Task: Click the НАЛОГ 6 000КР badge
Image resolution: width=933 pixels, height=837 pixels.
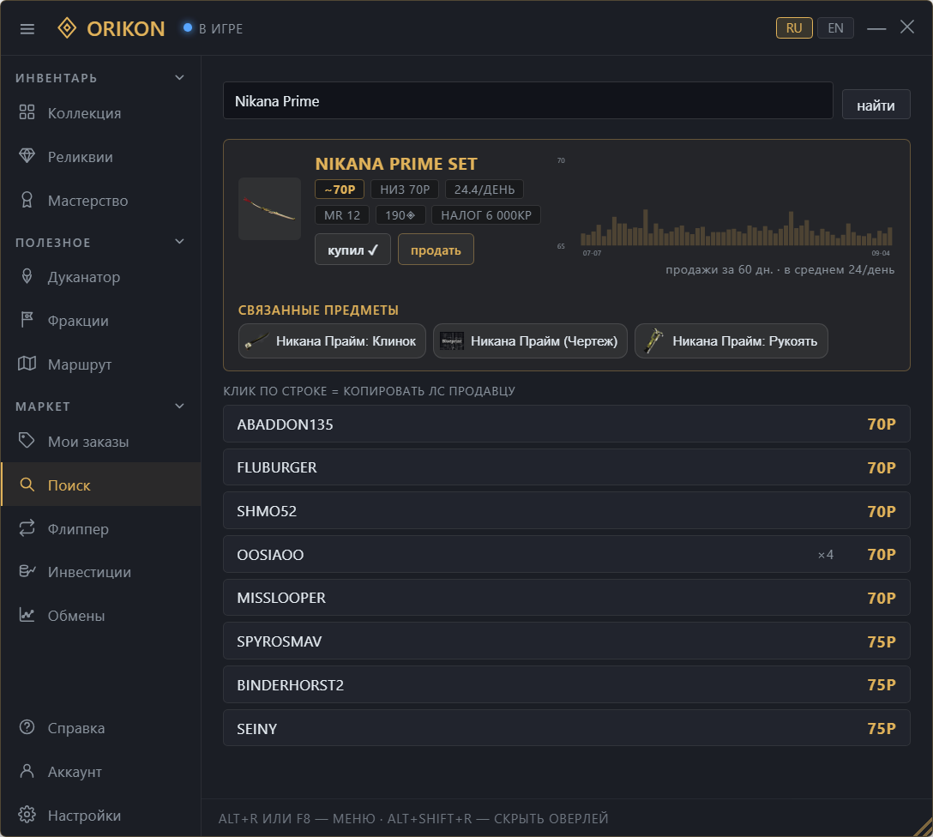Action: [486, 214]
